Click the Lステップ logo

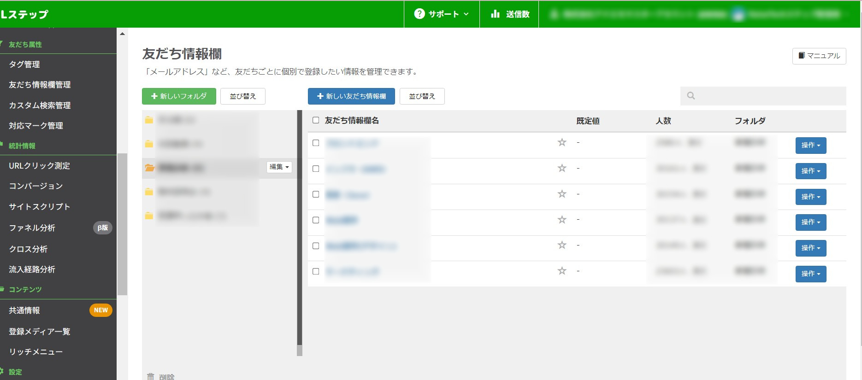(24, 14)
